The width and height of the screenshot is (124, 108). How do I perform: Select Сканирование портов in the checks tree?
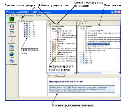point(64,52)
